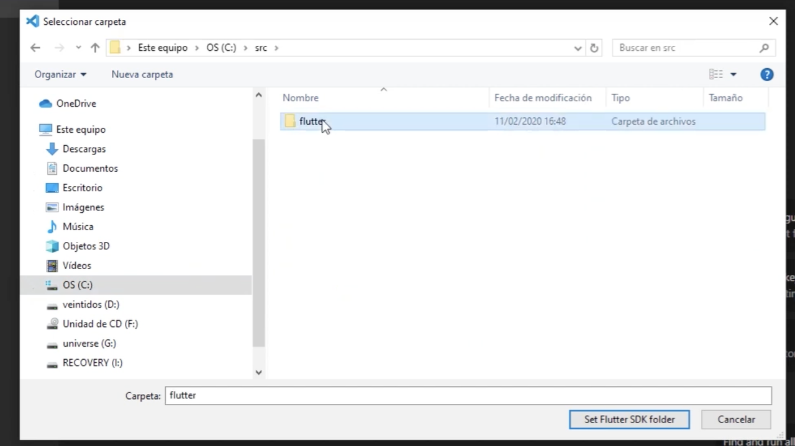795x446 pixels.
Task: Open the Organizar menu
Action: point(60,74)
